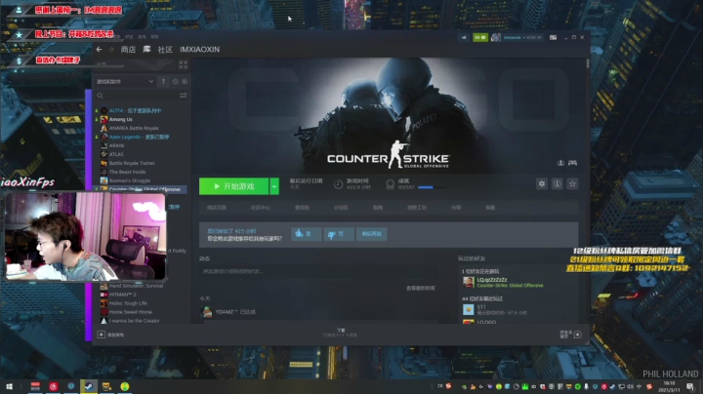Click the library search field
Viewport: 703px width, 394px height.
[x=137, y=96]
